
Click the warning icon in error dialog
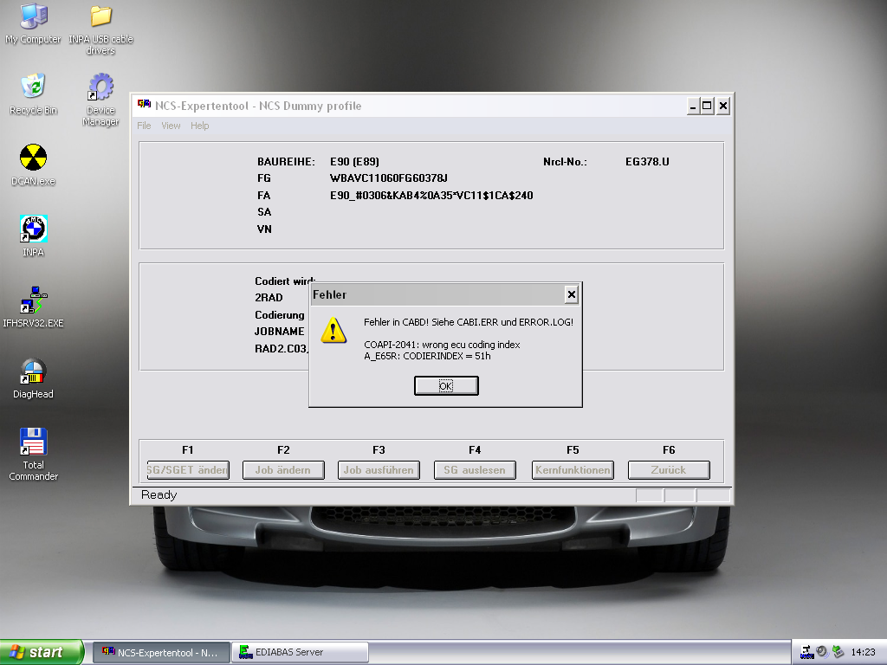333,331
